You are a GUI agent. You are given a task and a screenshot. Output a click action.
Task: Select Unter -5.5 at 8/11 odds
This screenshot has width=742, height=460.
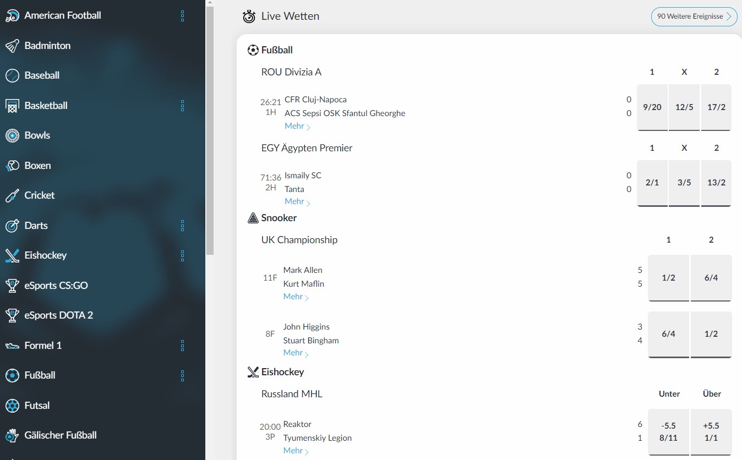669,432
